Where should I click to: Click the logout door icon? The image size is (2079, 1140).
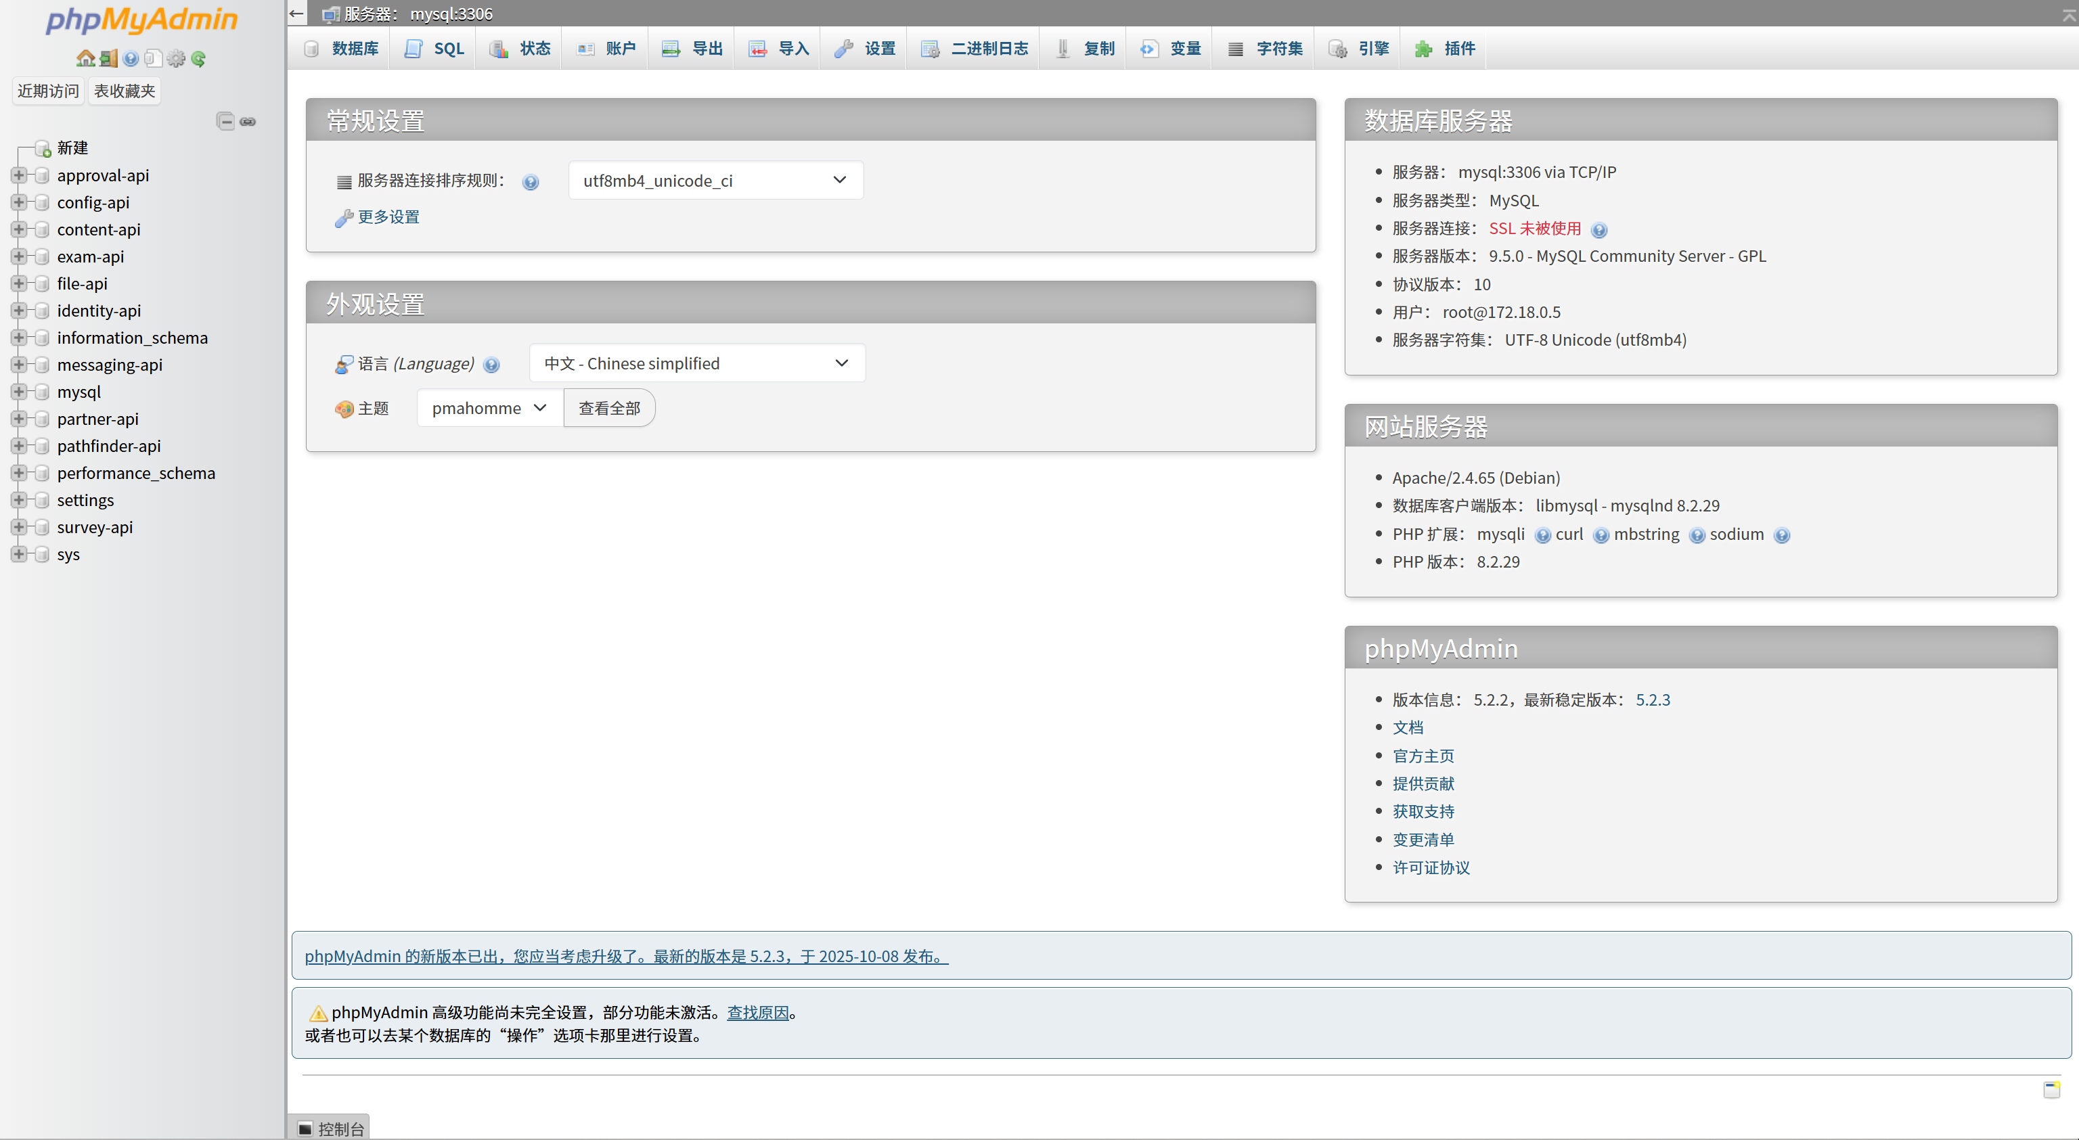[x=108, y=58]
